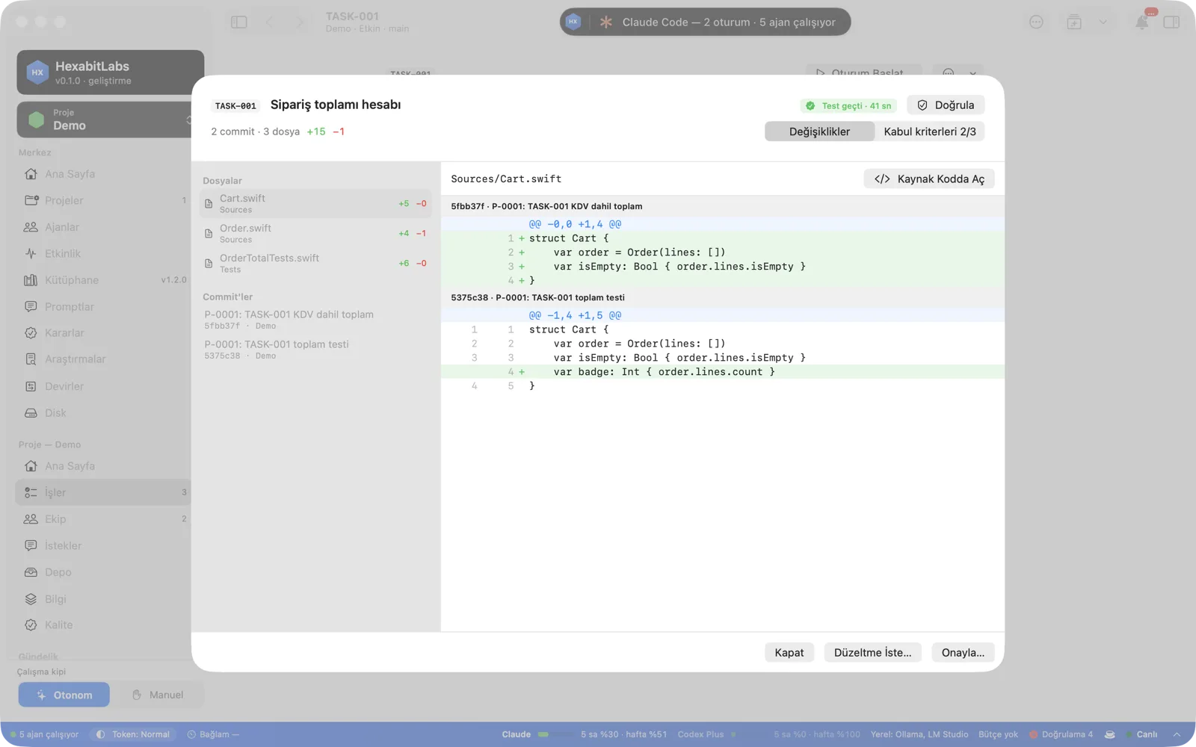Screen dimensions: 1196x747
Task: Open İstekler requests section
Action: point(103,545)
